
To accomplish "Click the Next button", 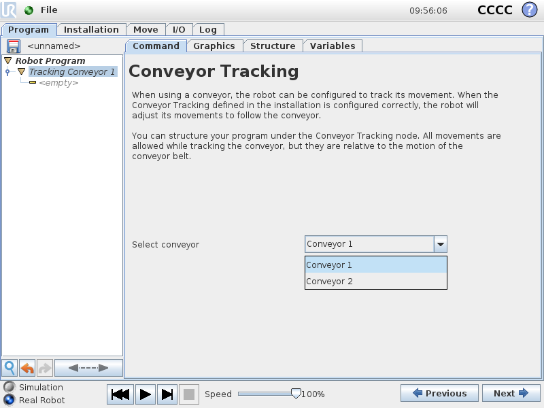I will point(511,393).
